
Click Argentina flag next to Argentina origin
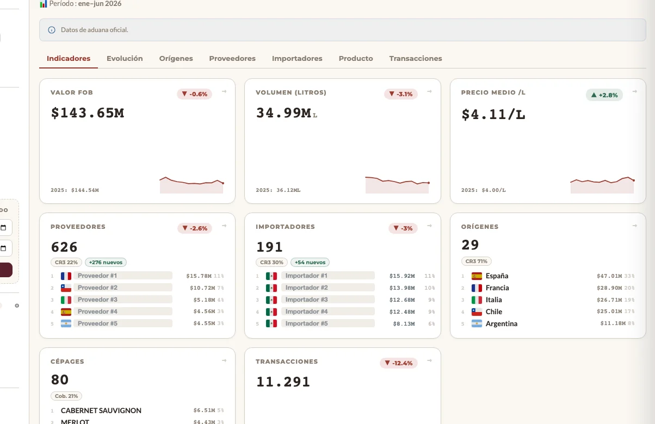477,324
